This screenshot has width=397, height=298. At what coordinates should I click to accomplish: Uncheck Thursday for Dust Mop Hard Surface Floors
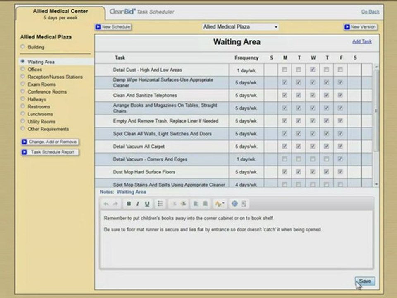click(x=326, y=172)
